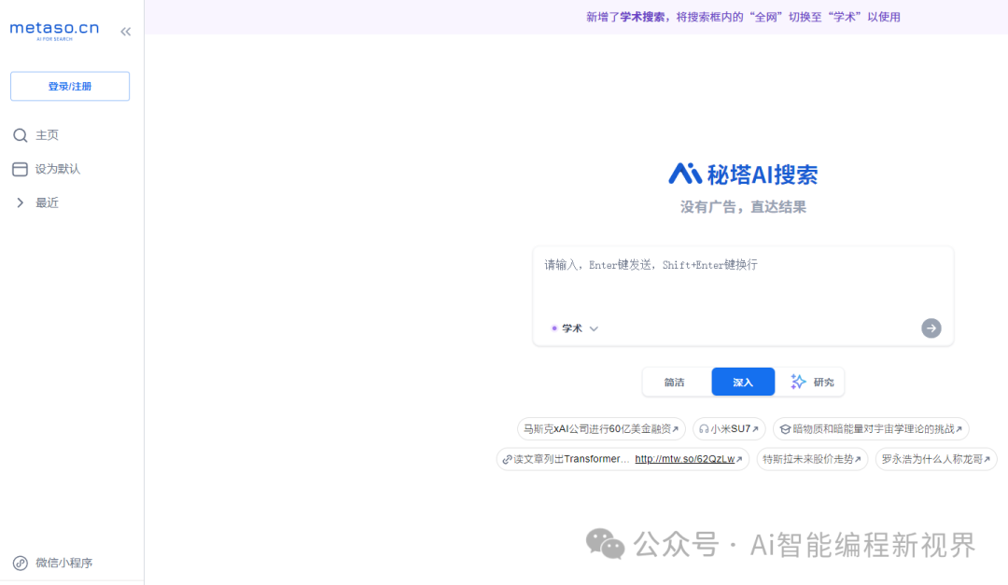Open suggestion 特斯拉未来股价走势
The width and height of the screenshot is (1008, 585).
[812, 459]
